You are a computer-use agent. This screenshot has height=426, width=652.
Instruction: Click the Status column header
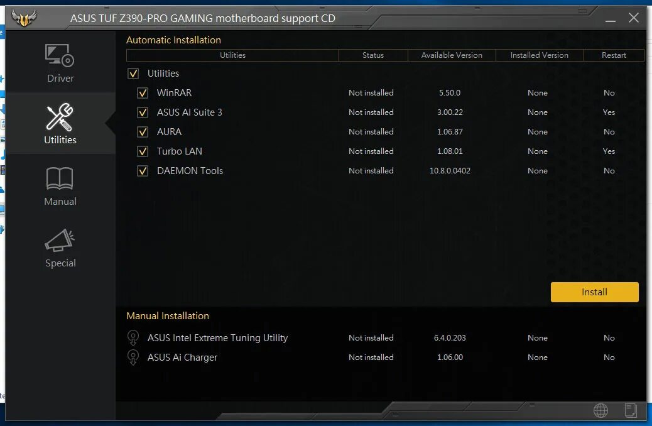tap(373, 55)
